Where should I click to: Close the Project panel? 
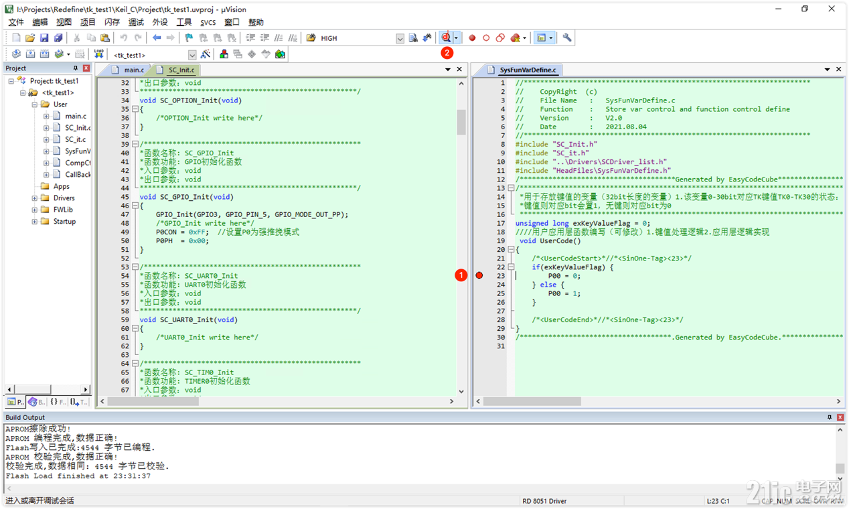(86, 68)
